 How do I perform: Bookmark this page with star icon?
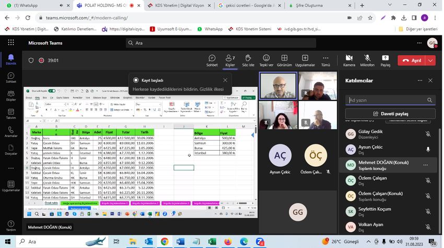point(370,18)
